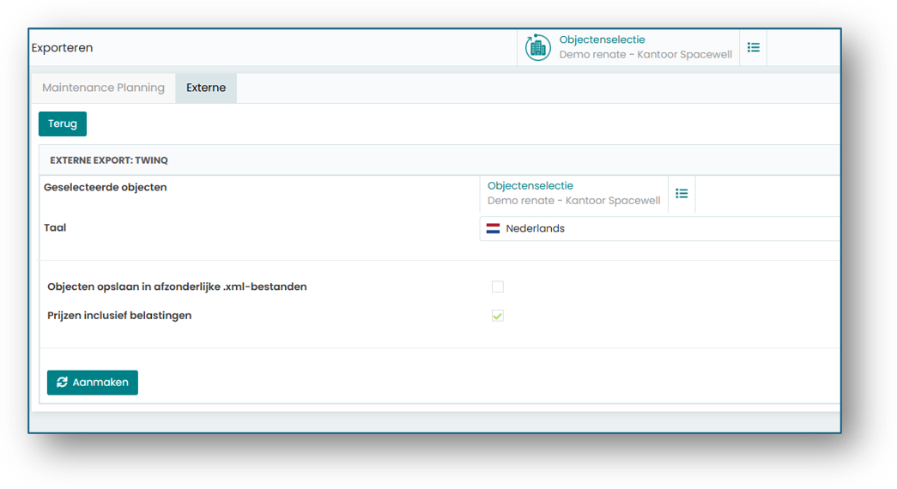Click form-row text Demo renate - Kantoor Spacewell
Image resolution: width=897 pixels, height=489 pixels.
point(573,200)
